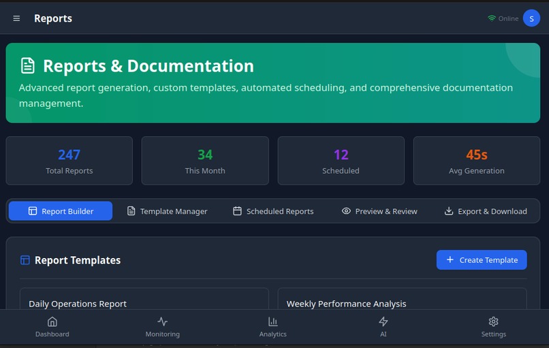Screen dimensions: 549x348
Task: Click the Report Templates section heading
Action: coord(78,260)
